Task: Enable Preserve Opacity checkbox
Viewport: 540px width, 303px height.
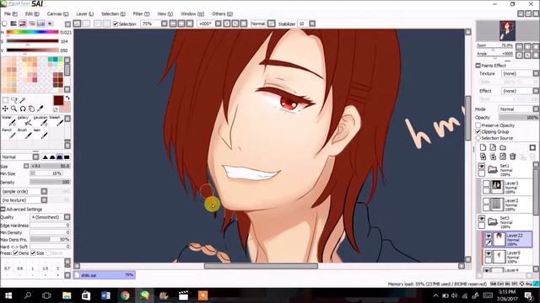Action: [x=478, y=125]
